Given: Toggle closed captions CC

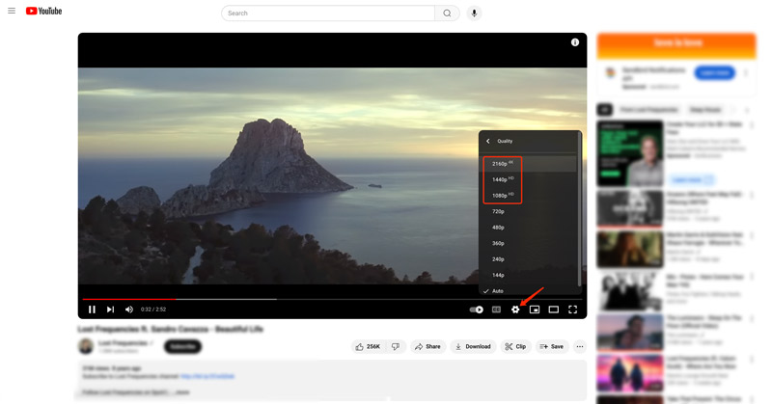Looking at the screenshot, I should [496, 310].
